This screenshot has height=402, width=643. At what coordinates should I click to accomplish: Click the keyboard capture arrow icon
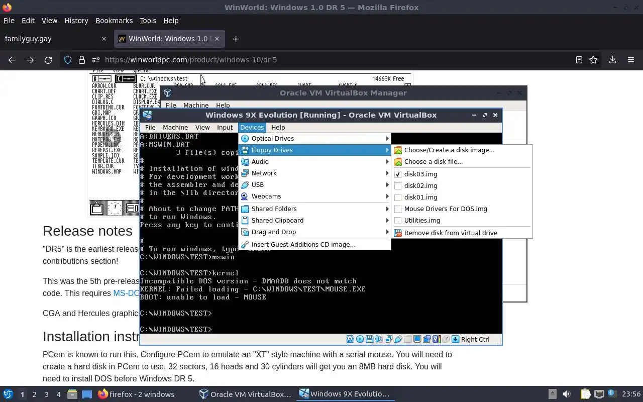[455, 339]
